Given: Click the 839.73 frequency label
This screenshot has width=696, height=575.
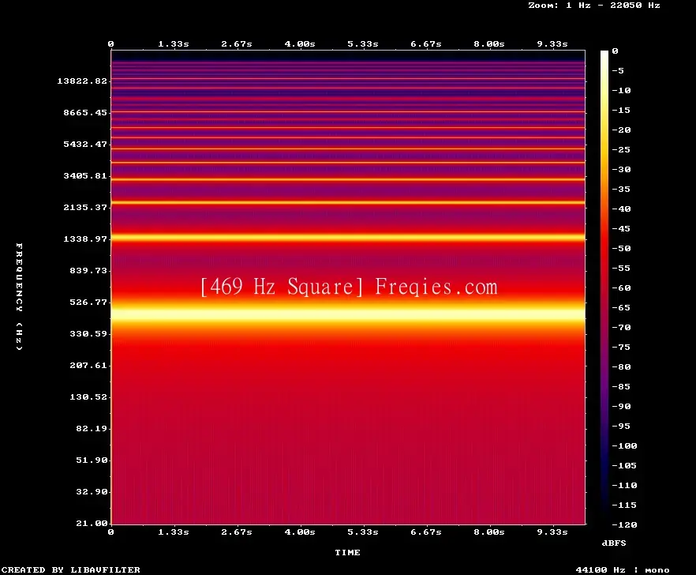Looking at the screenshot, I should (88, 270).
